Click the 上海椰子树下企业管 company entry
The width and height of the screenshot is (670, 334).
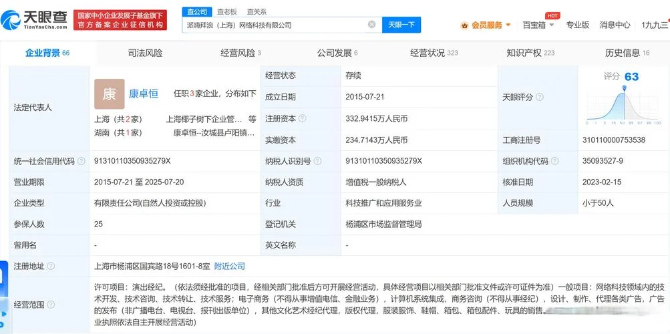tap(204, 119)
